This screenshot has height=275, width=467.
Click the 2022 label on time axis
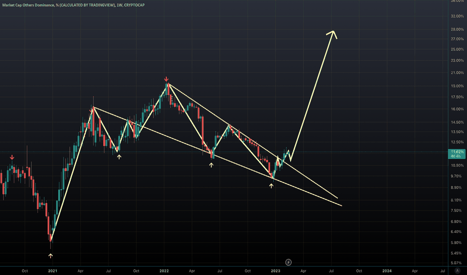coord(164,271)
